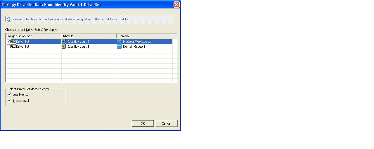374x149 pixels.
Task: Close the Copy DriverSet Data dialog
Action: [176, 5]
